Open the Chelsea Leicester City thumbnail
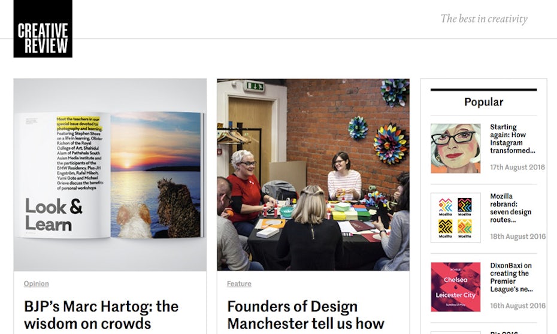Viewport: 557px width, 334px height. pyautogui.click(x=455, y=287)
